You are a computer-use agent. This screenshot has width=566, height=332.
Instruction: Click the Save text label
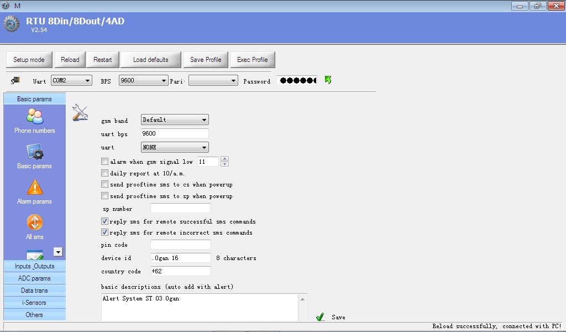[x=338, y=317]
